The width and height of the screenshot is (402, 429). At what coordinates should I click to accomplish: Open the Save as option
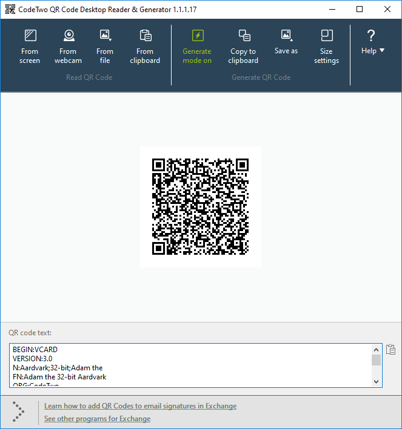pos(286,42)
